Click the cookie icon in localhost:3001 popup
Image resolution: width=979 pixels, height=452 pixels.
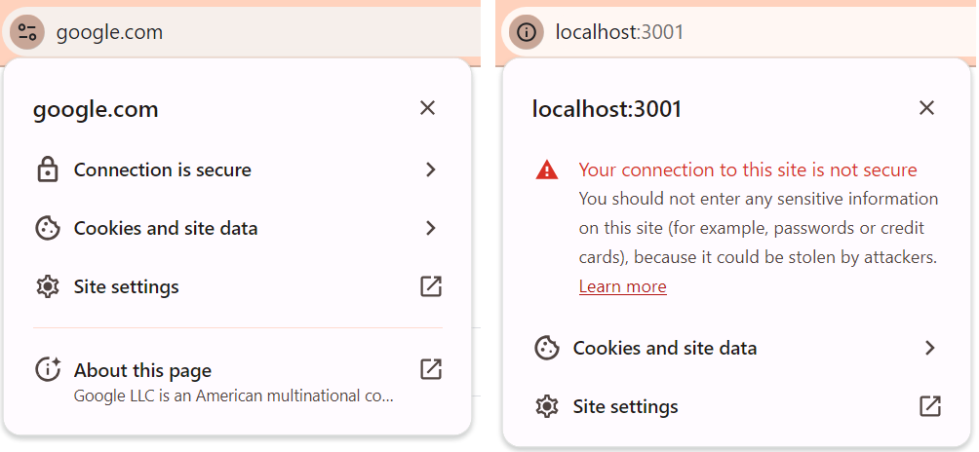547,348
